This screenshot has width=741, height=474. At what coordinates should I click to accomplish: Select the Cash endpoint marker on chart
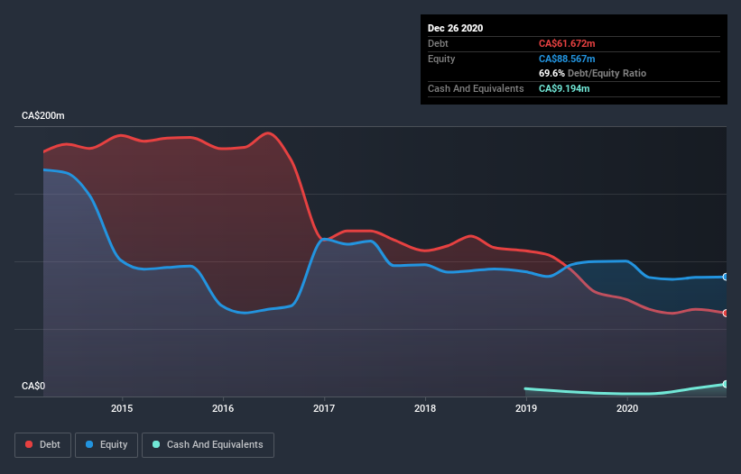click(x=726, y=385)
